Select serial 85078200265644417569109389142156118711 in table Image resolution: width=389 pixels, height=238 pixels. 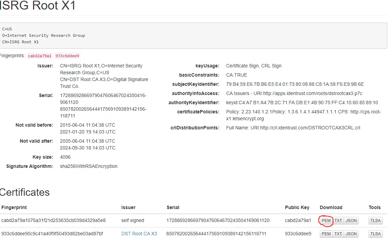pos(216,234)
